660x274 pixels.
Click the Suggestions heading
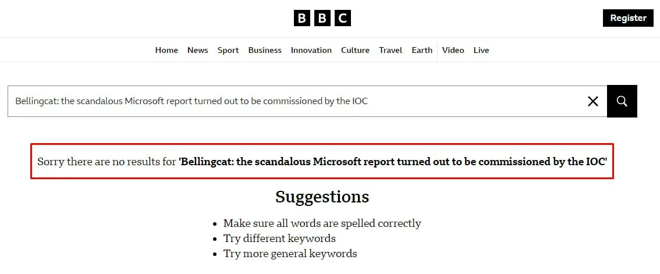[322, 197]
